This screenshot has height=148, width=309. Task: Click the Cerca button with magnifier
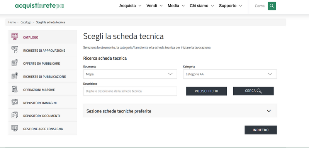click(x=253, y=91)
